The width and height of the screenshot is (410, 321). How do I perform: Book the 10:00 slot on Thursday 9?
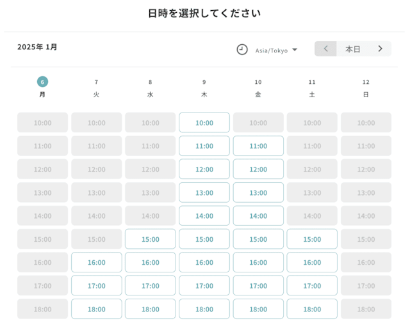204,122
